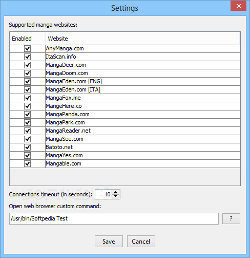
Task: Click the Enabled column header
Action: (27, 39)
